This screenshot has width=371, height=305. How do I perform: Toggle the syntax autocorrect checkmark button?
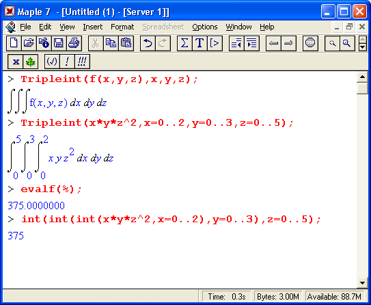point(52,62)
